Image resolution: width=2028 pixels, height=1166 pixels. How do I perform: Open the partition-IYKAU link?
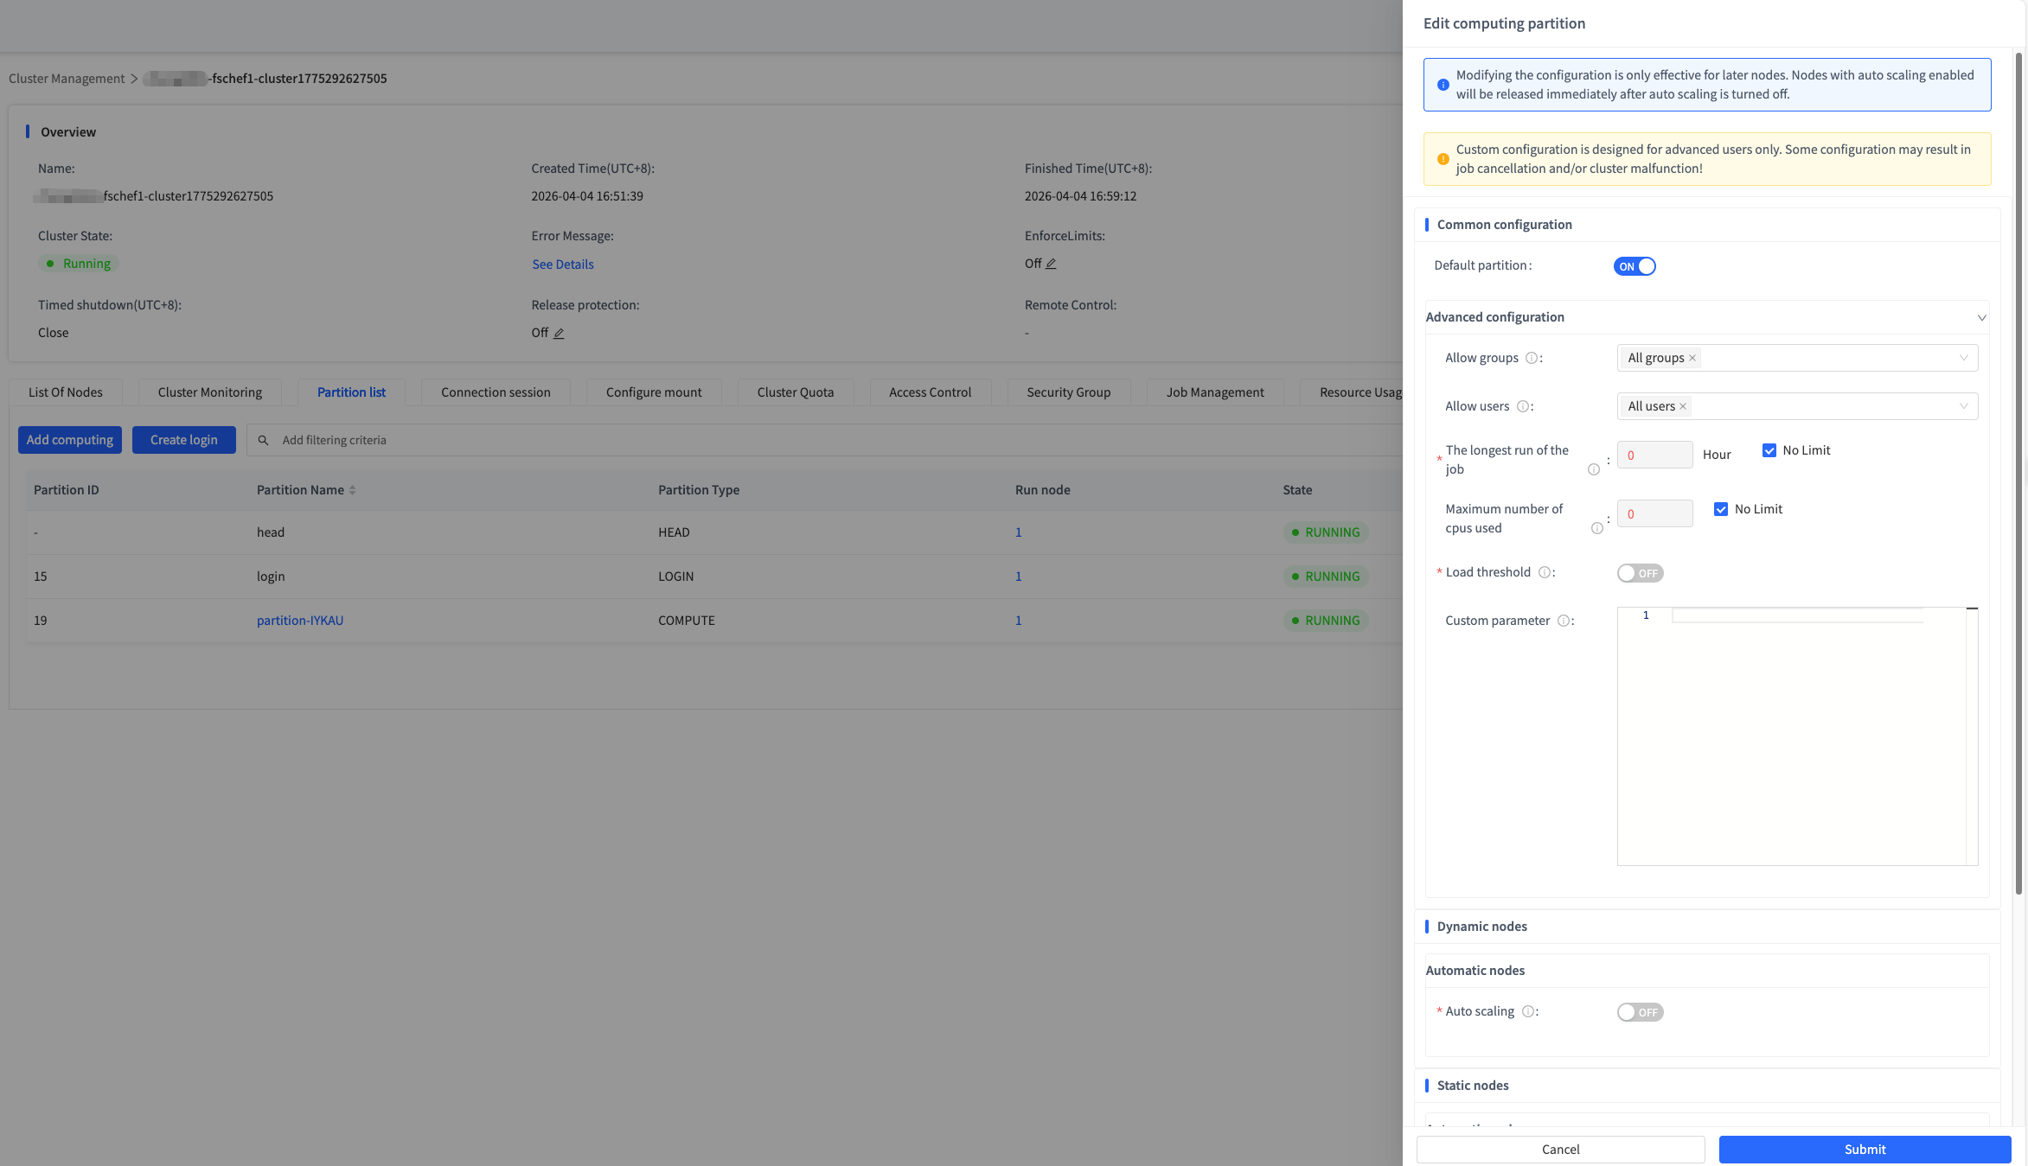point(300,621)
